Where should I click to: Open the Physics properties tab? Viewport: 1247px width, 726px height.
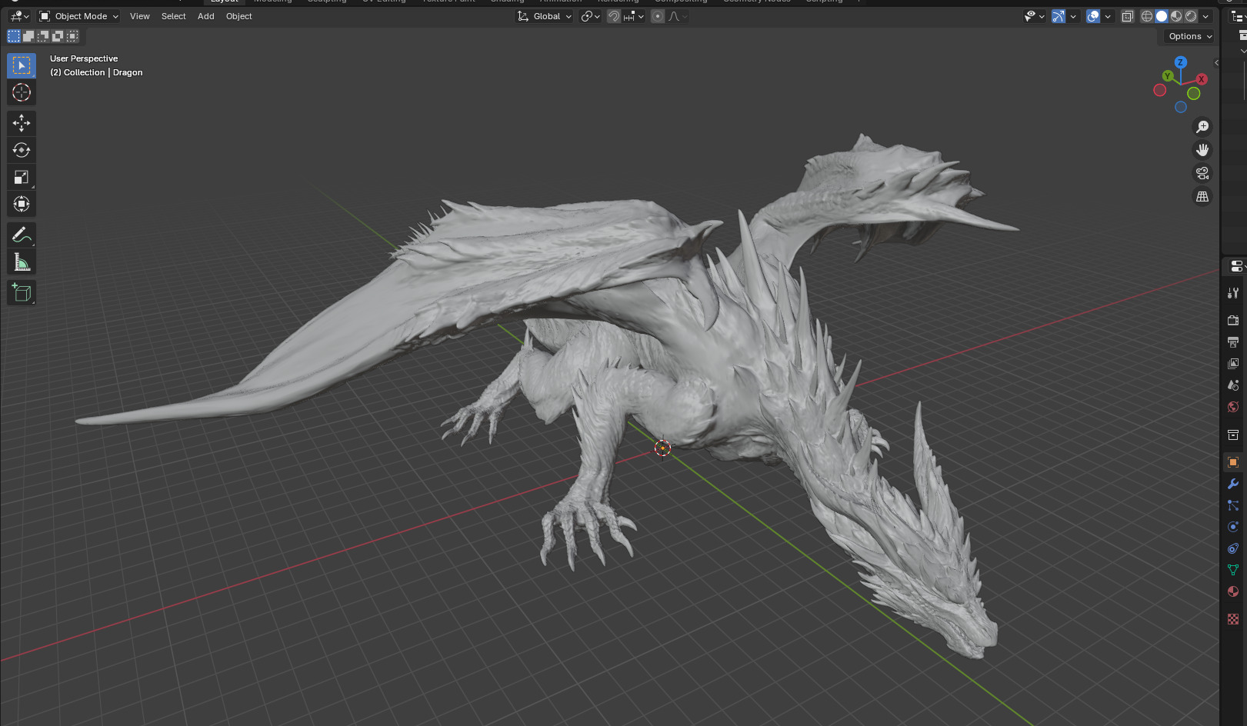click(1233, 527)
